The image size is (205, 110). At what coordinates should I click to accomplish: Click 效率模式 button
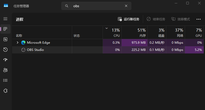(x=181, y=19)
